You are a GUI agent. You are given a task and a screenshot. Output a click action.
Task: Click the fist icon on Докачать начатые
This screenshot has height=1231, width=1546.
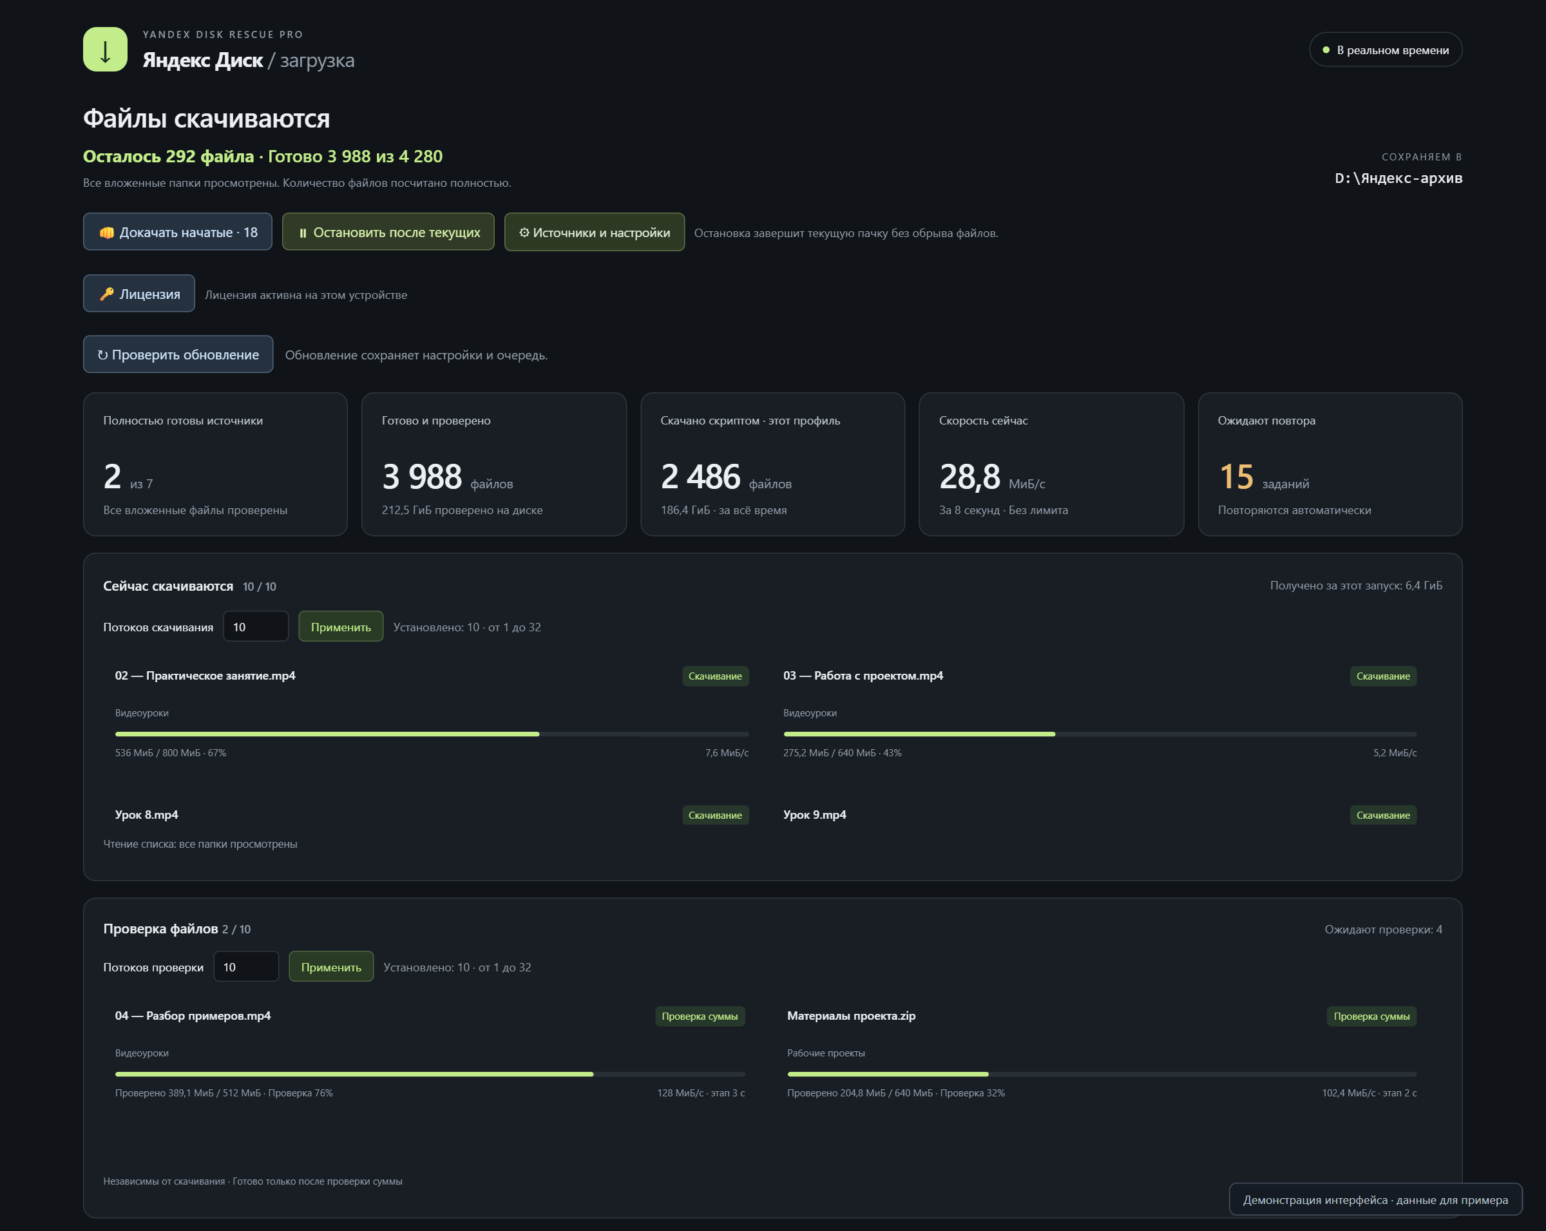(x=107, y=233)
